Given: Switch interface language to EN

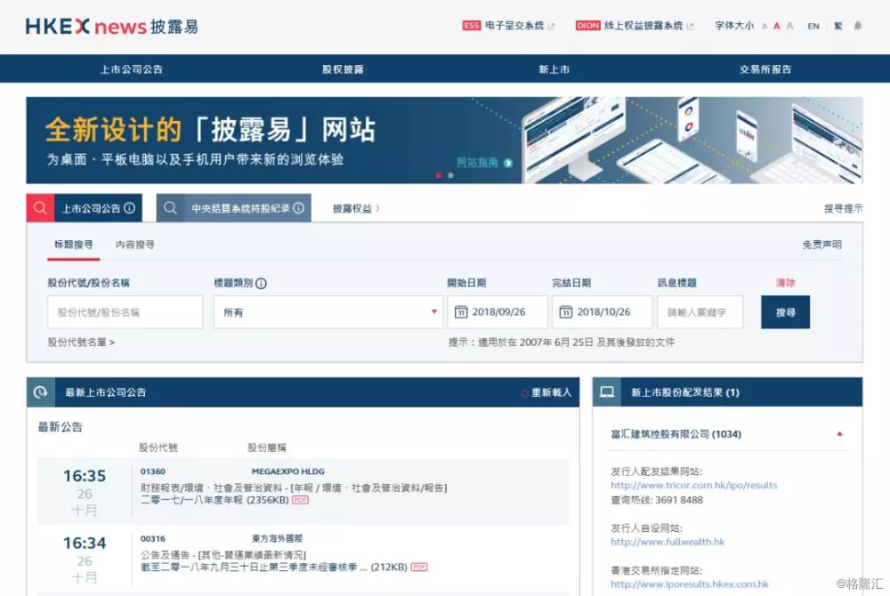Looking at the screenshot, I should pyautogui.click(x=813, y=27).
